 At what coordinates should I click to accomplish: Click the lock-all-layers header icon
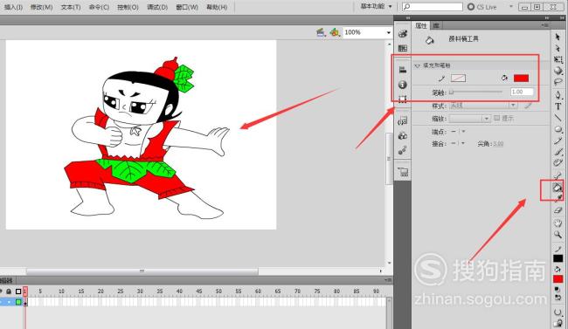point(9,291)
